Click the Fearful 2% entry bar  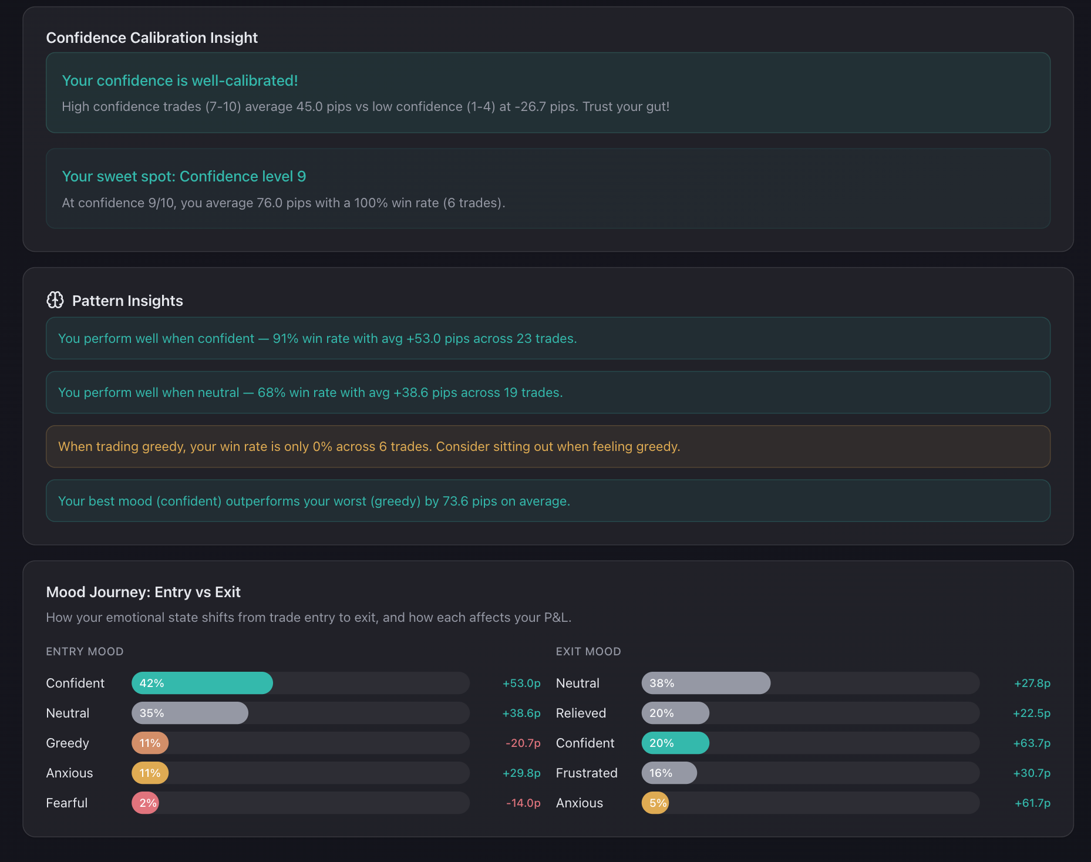(145, 803)
